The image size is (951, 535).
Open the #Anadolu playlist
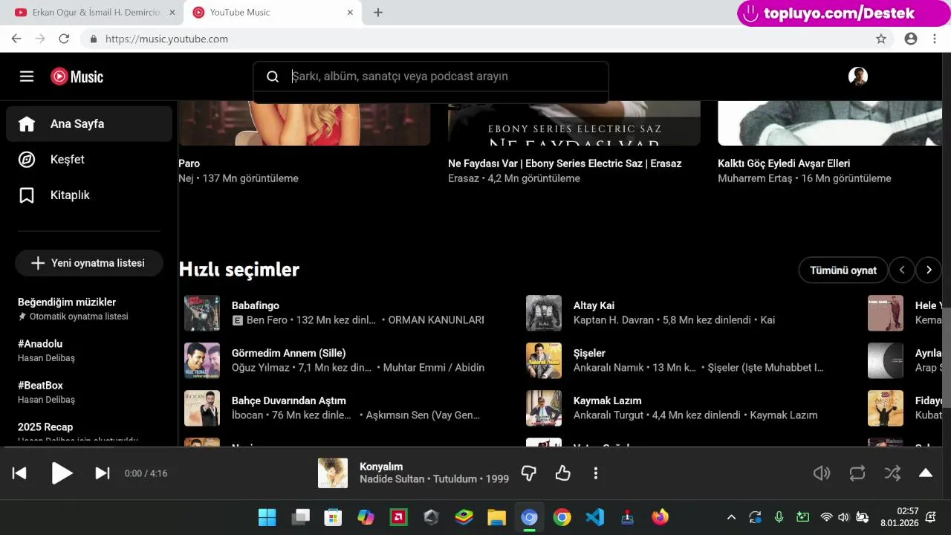point(89,350)
